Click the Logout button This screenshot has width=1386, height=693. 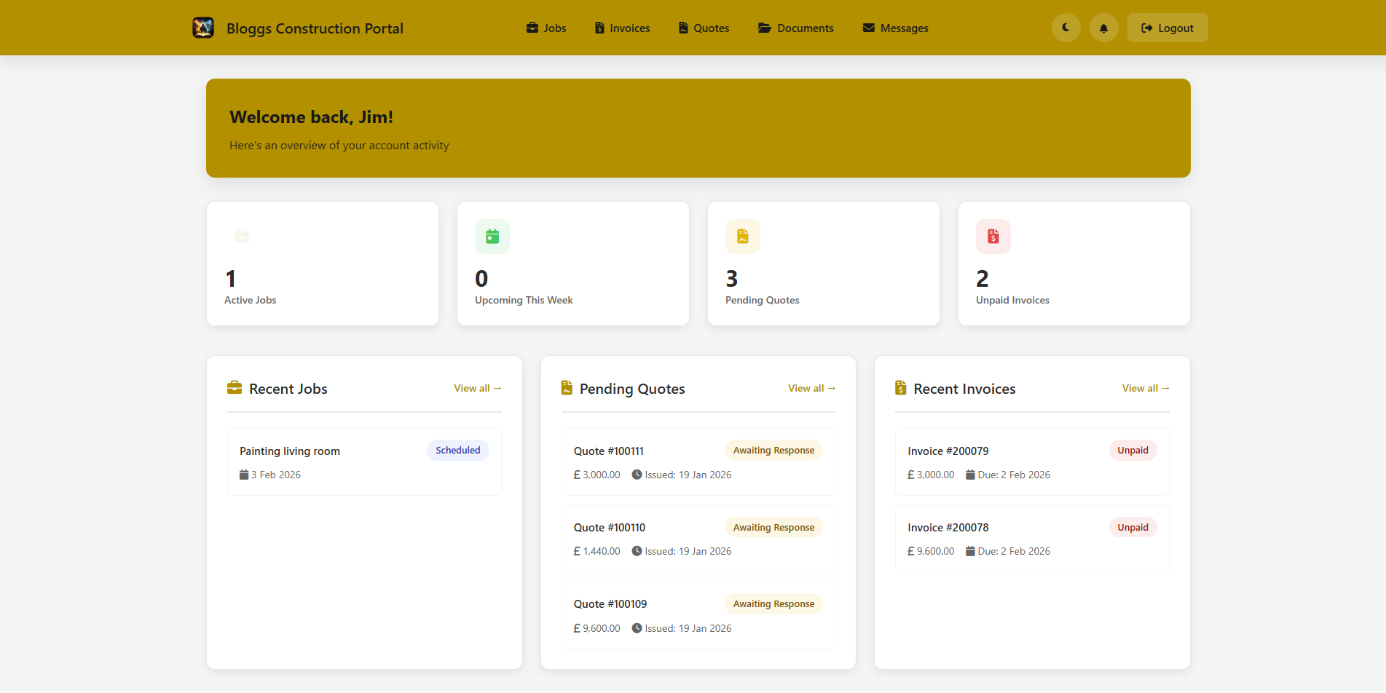click(x=1167, y=27)
